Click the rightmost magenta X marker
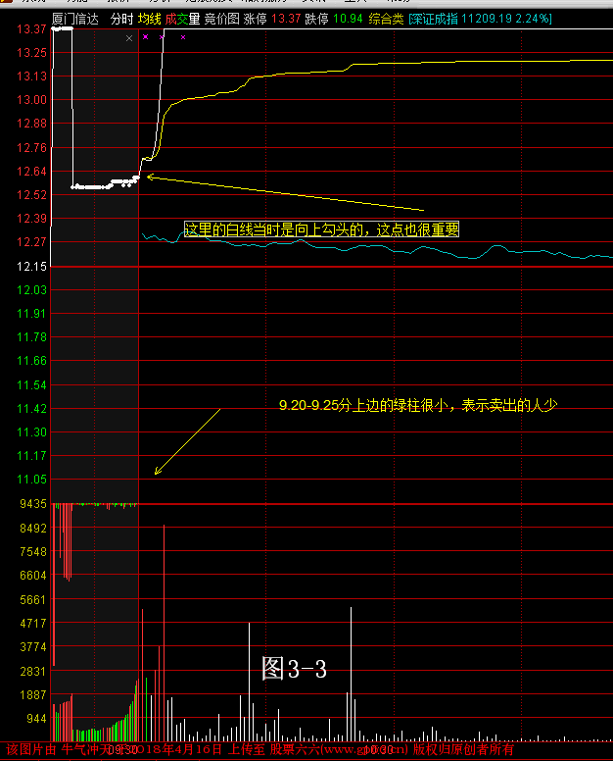Image resolution: width=613 pixels, height=761 pixels. click(x=183, y=37)
